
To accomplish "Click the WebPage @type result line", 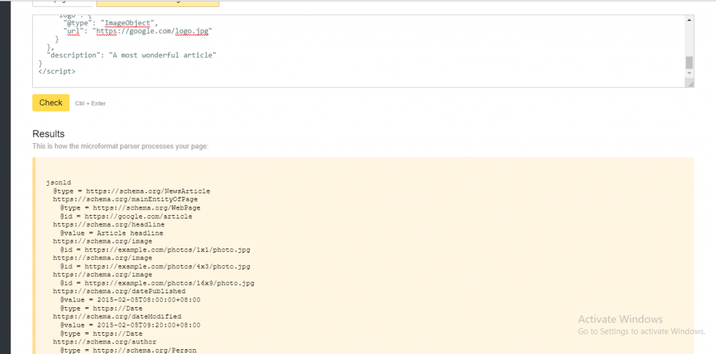I will pos(130,208).
